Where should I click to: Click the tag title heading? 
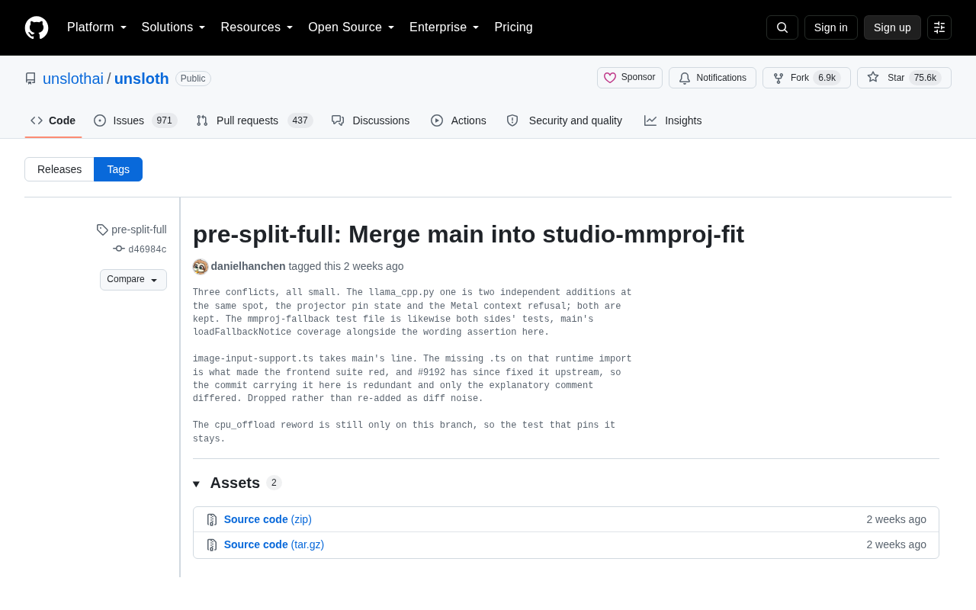[468, 234]
